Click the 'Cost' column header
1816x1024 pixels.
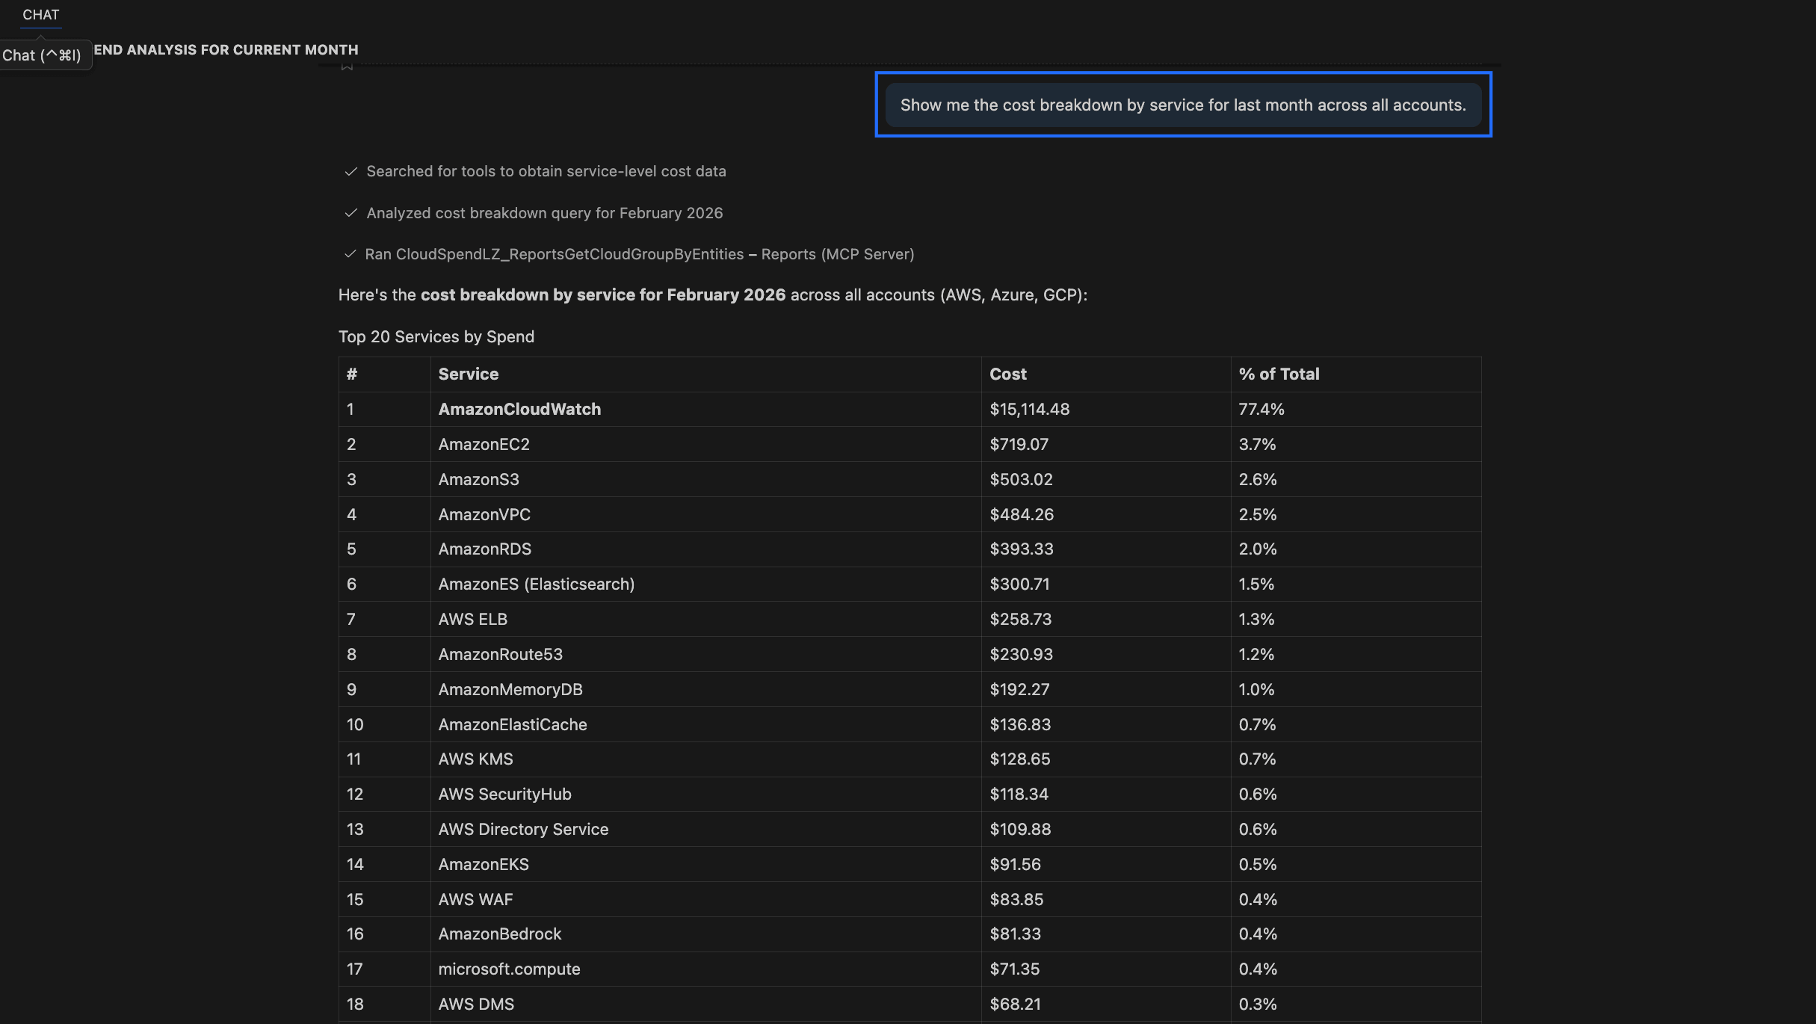click(1007, 374)
